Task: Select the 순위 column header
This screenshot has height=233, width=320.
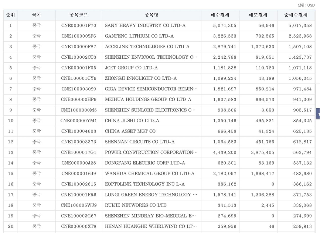Action: click(11, 14)
